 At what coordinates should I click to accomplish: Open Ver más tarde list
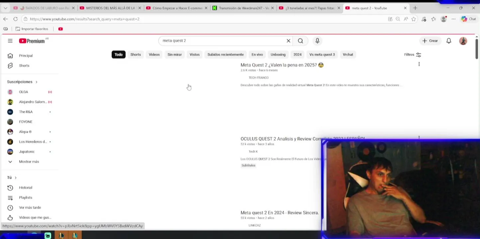coord(29,207)
